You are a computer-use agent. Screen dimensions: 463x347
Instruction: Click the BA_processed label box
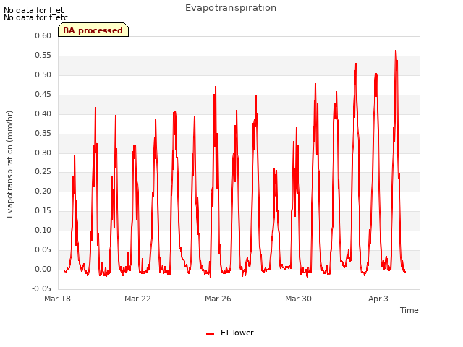pos(93,30)
